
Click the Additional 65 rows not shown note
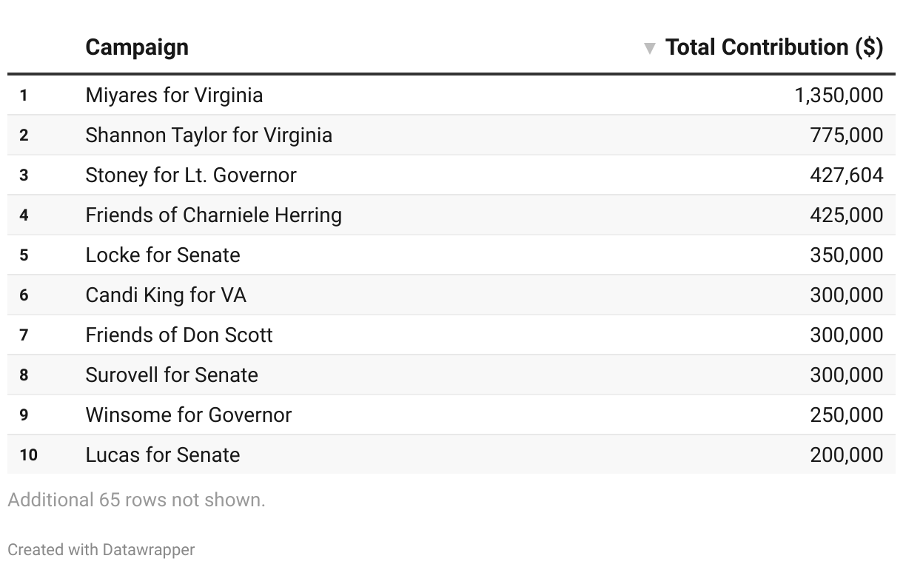pos(136,500)
